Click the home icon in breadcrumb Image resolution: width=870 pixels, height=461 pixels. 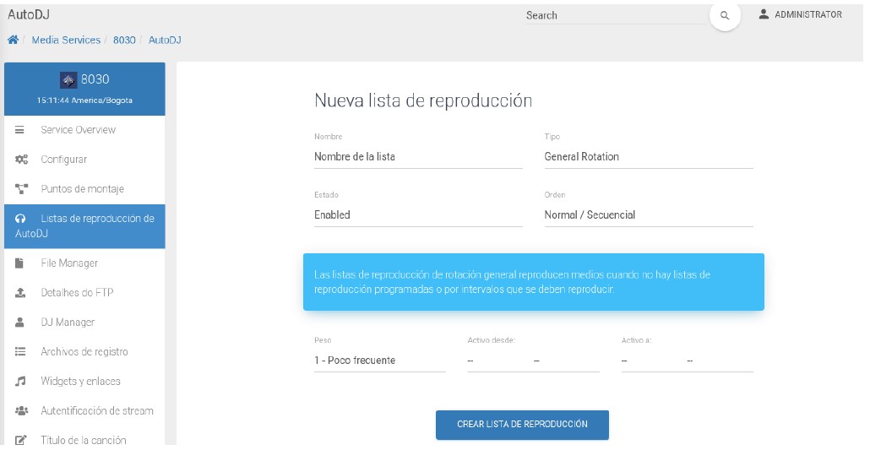tap(13, 41)
